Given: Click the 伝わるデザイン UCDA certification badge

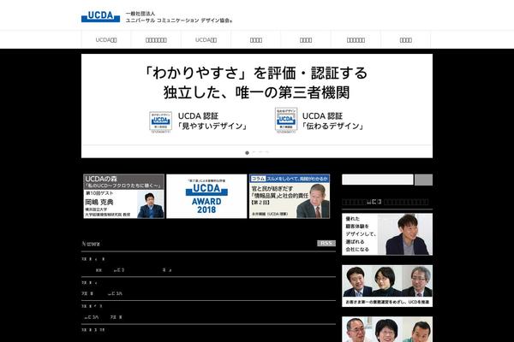Looking at the screenshot, I should click(x=286, y=120).
